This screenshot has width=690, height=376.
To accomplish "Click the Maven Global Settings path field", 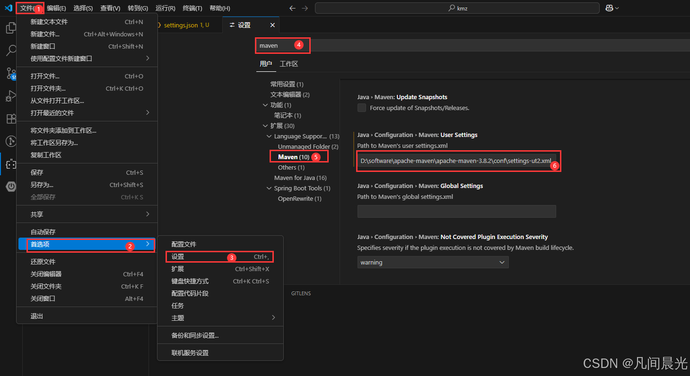I will point(456,211).
